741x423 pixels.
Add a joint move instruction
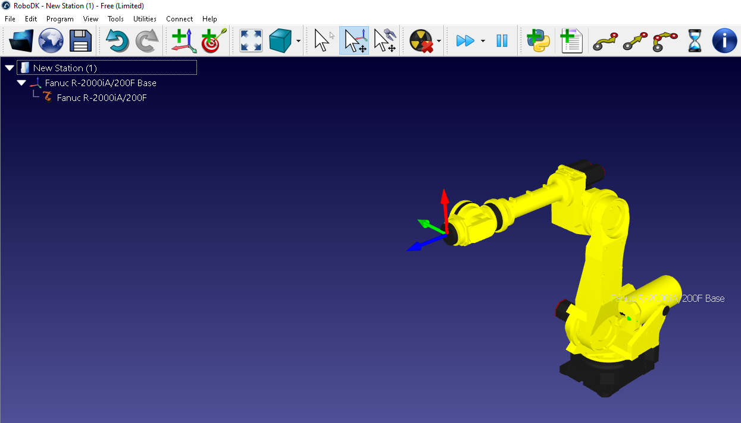(605, 41)
